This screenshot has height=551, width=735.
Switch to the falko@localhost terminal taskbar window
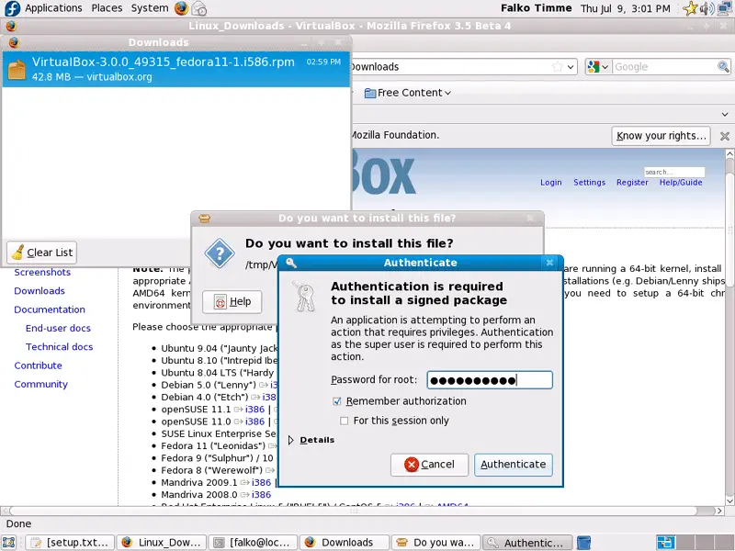pyautogui.click(x=254, y=543)
